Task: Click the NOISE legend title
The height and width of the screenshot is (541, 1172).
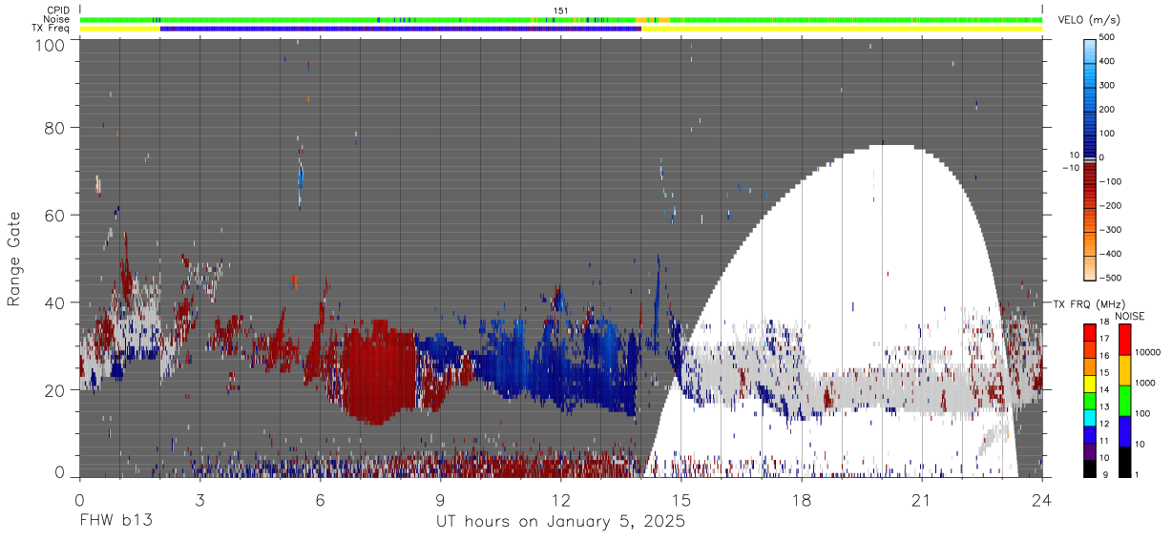Action: (1130, 316)
